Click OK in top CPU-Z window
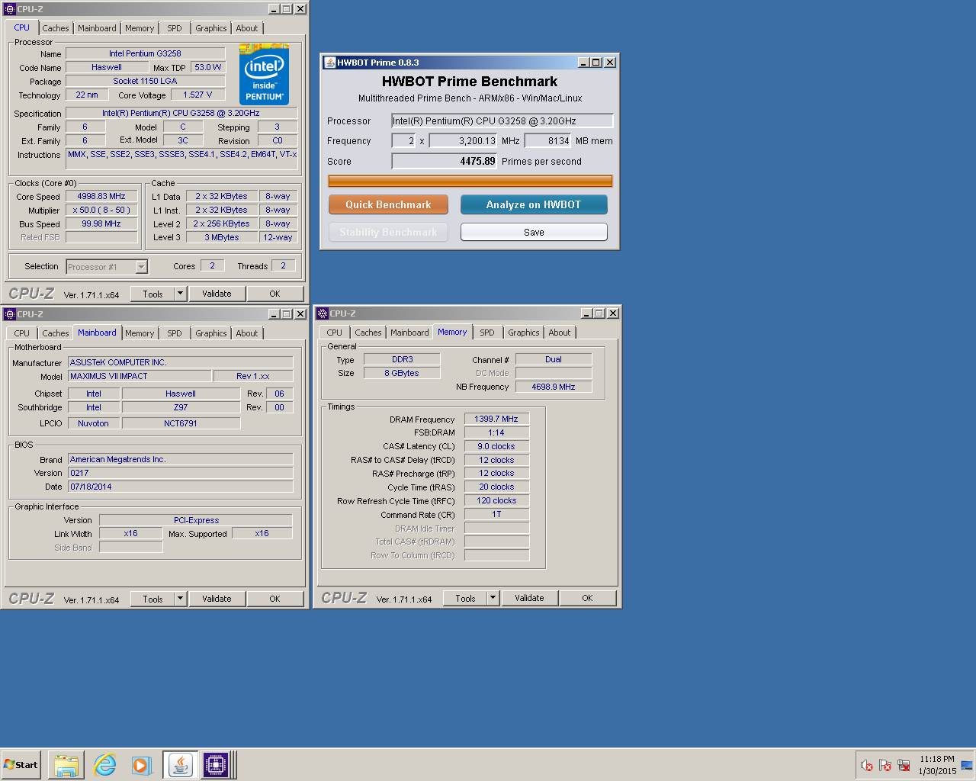Image resolution: width=976 pixels, height=781 pixels. coord(275,294)
